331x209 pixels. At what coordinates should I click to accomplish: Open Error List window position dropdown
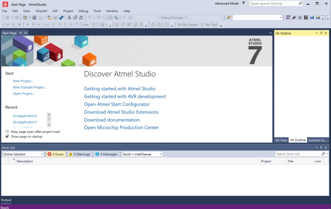[x=316, y=148]
